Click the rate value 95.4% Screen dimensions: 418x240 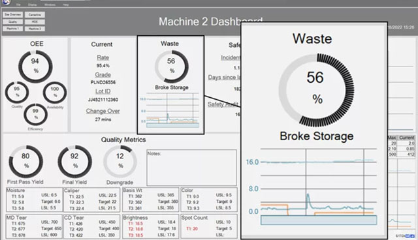tap(103, 66)
